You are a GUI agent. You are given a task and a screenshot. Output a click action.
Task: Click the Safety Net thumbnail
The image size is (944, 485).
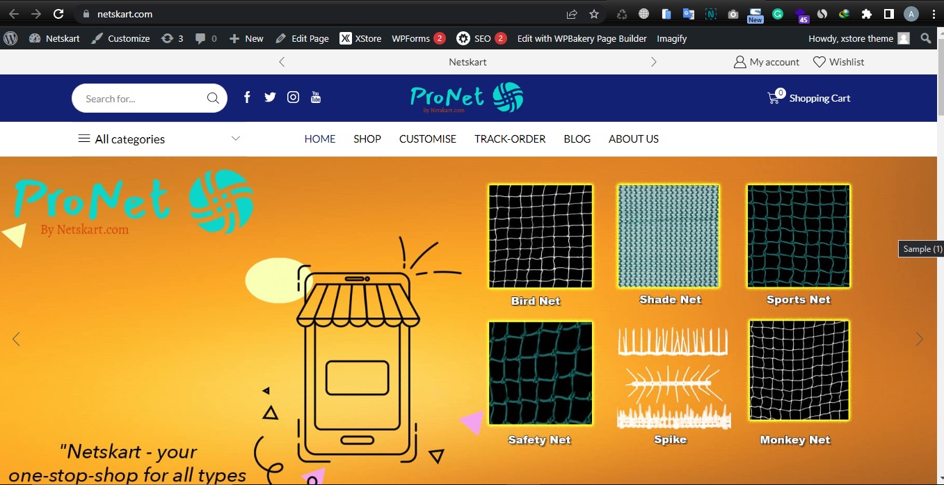click(541, 372)
